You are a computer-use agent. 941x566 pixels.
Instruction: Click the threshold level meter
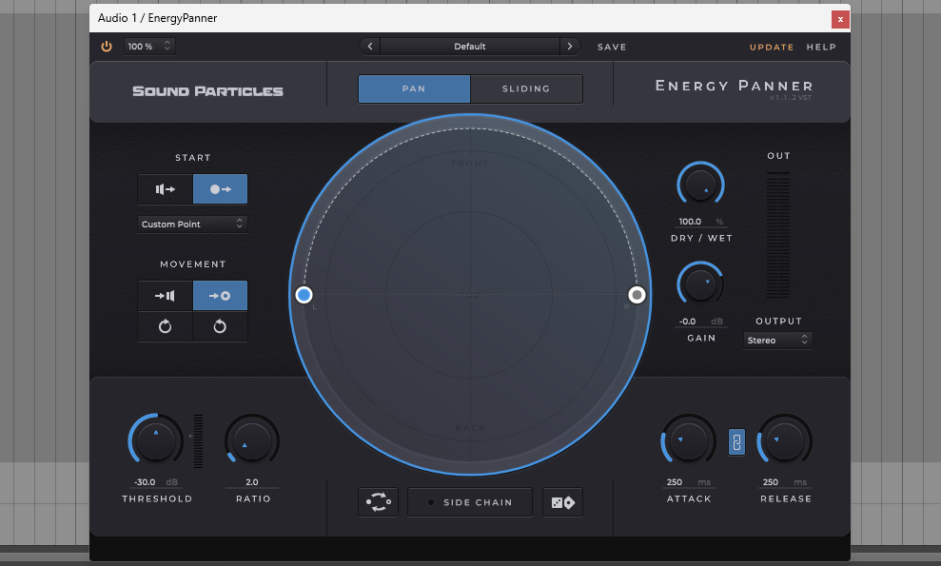(x=198, y=441)
